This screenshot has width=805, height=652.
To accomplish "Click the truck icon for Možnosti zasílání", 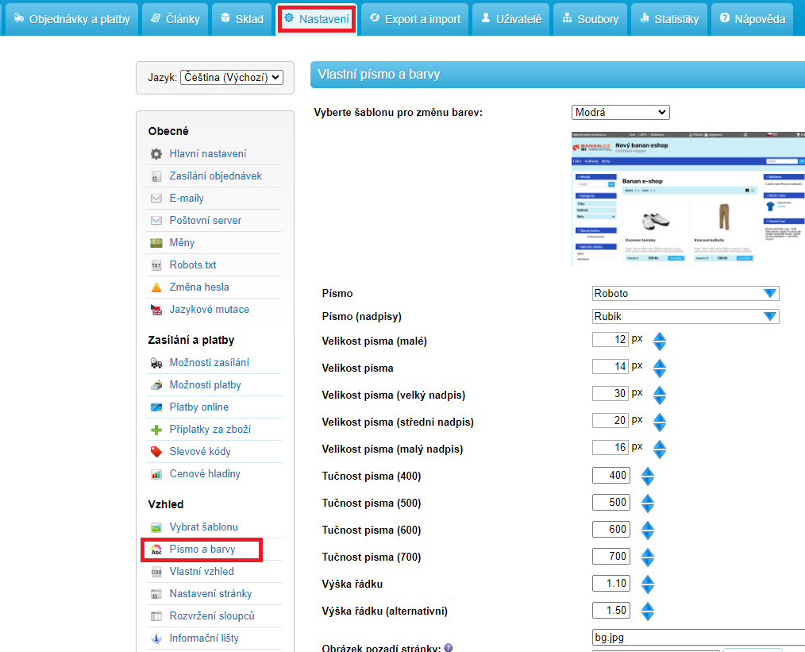I will click(156, 363).
